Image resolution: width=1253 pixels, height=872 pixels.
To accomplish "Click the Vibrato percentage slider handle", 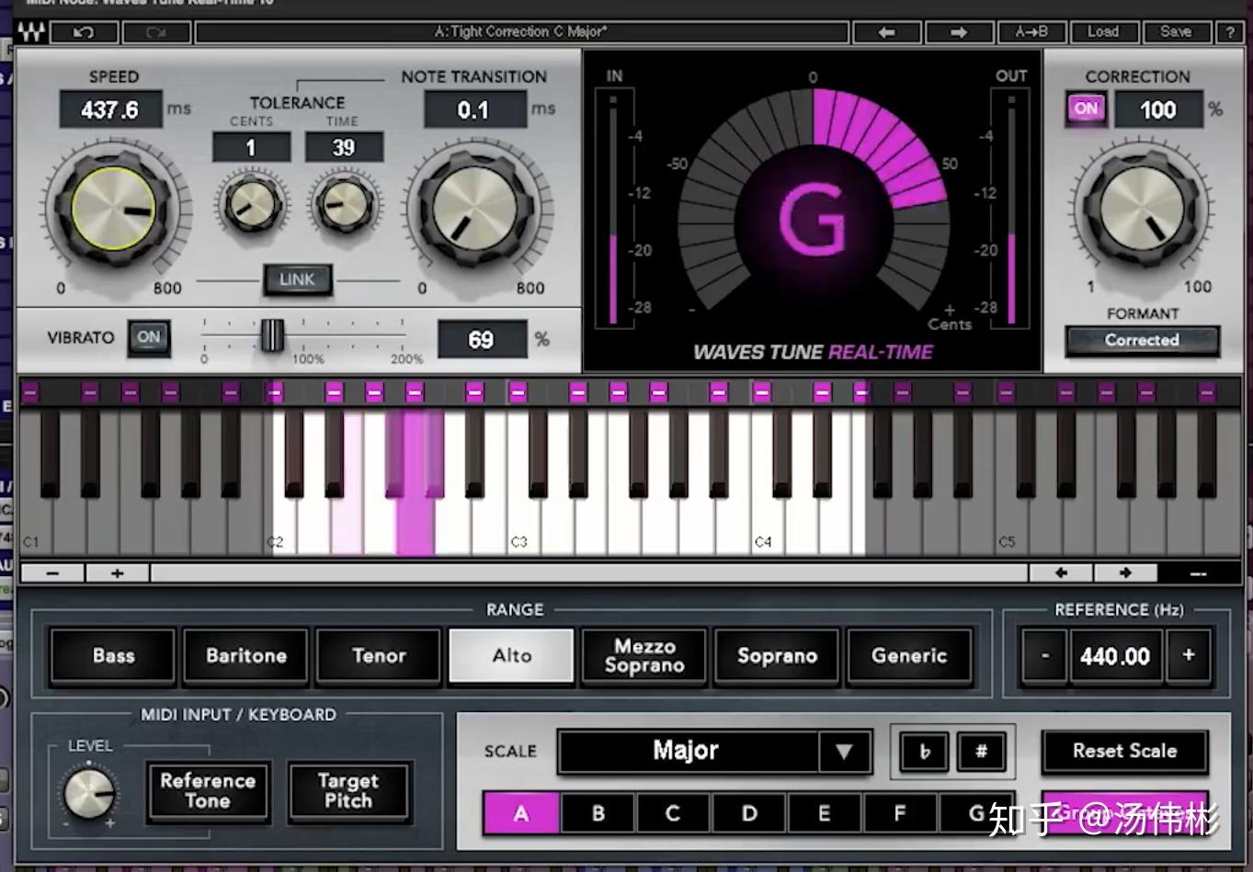I will (271, 335).
